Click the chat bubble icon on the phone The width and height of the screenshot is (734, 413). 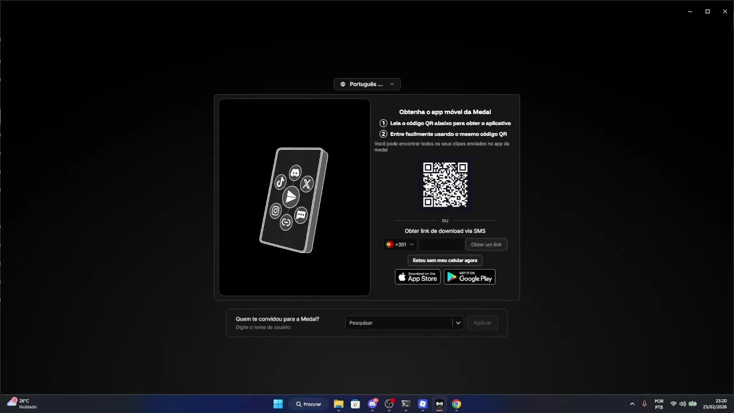[301, 215]
